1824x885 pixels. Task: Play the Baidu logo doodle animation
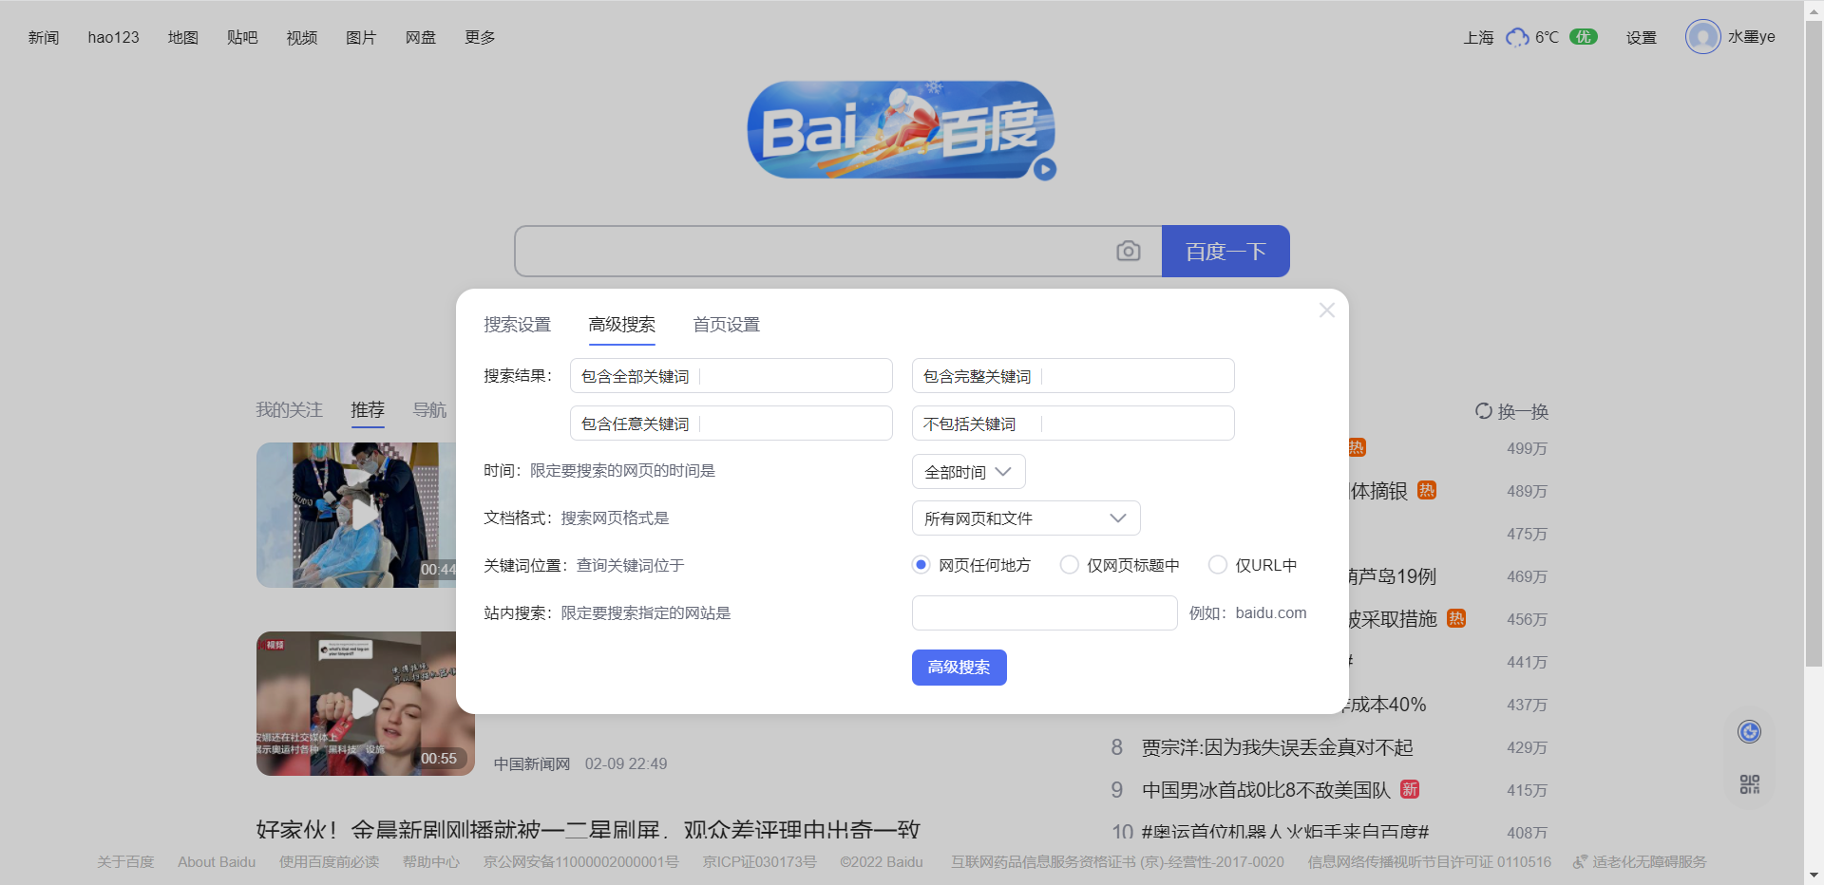(1045, 169)
